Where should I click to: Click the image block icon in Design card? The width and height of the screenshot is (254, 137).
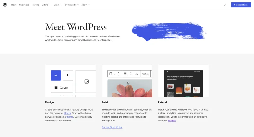coord(87,82)
